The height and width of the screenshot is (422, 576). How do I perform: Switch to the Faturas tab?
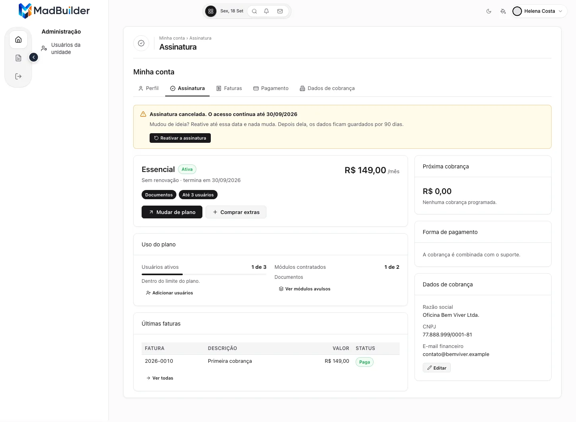click(229, 88)
